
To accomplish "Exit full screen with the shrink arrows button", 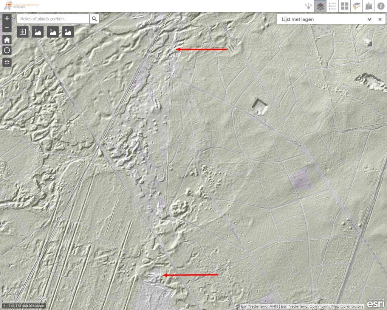I will click(x=7, y=62).
